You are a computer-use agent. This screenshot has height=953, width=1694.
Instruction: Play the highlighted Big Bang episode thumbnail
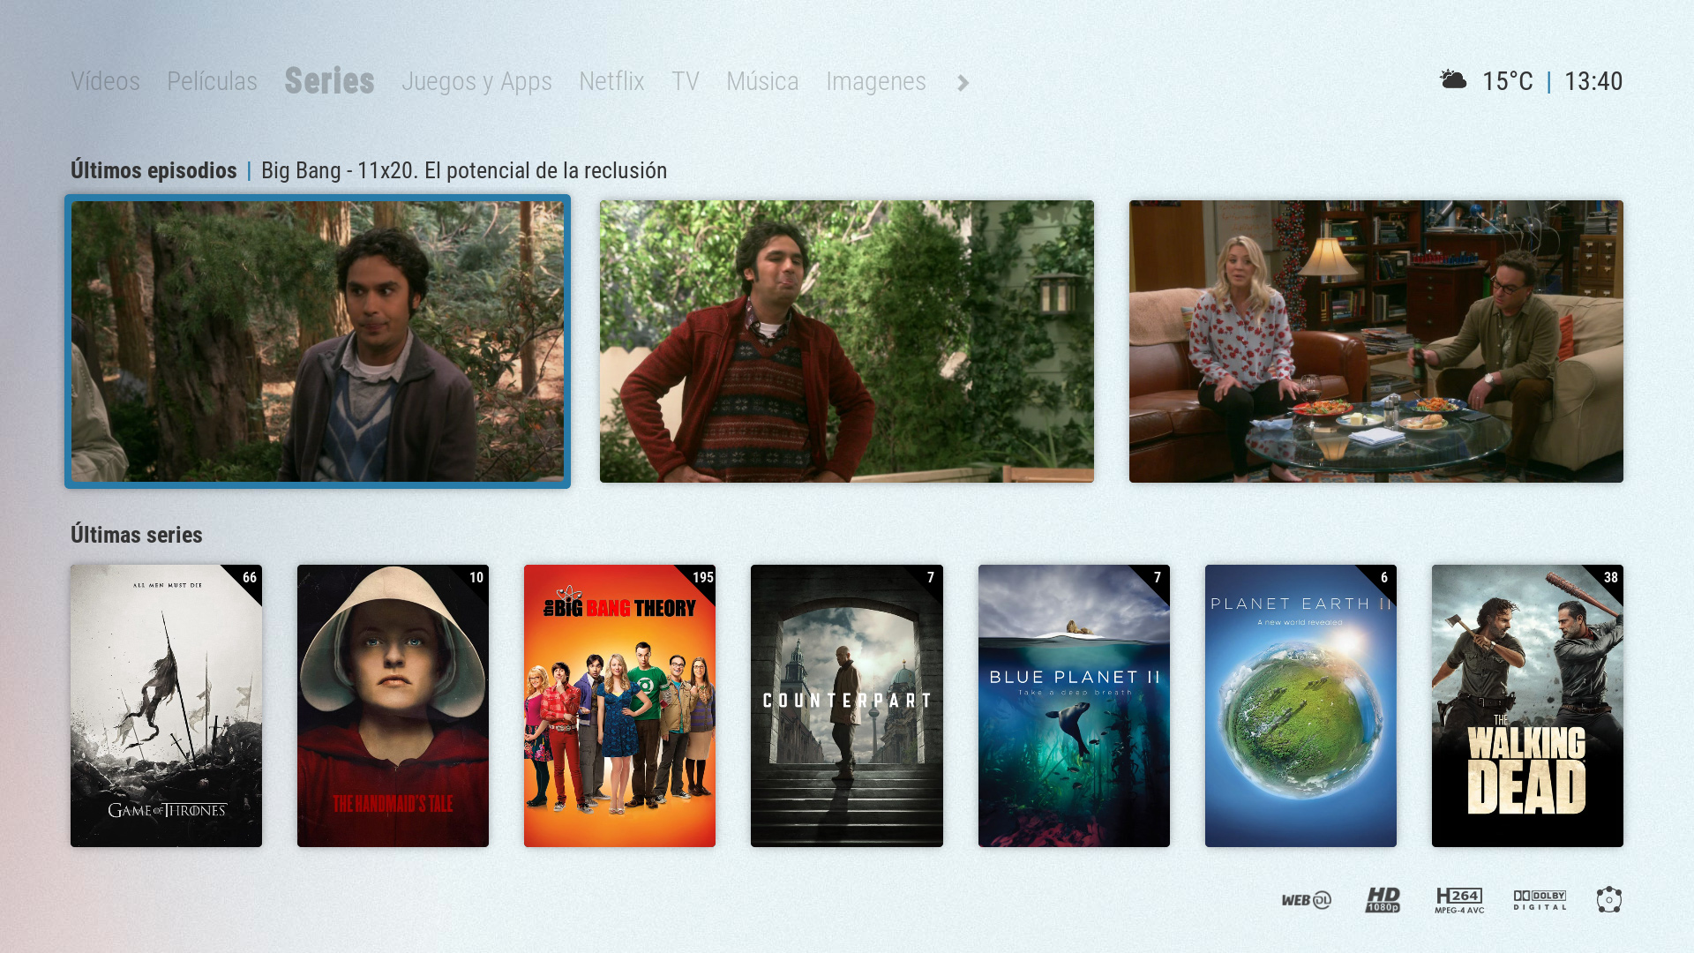[x=318, y=341]
